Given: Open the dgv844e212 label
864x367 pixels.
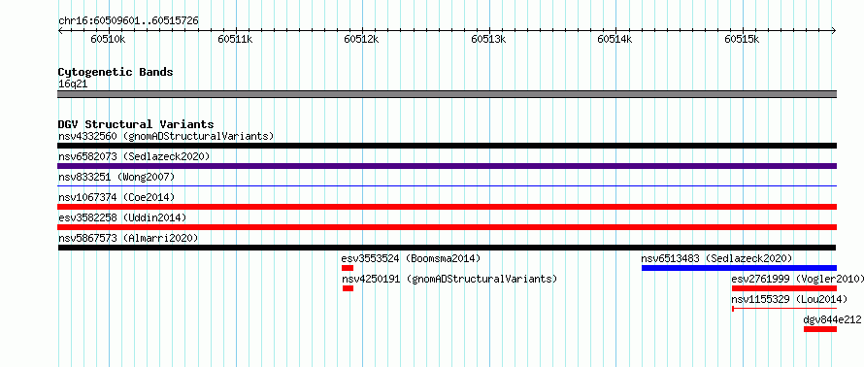Looking at the screenshot, I should (832, 319).
